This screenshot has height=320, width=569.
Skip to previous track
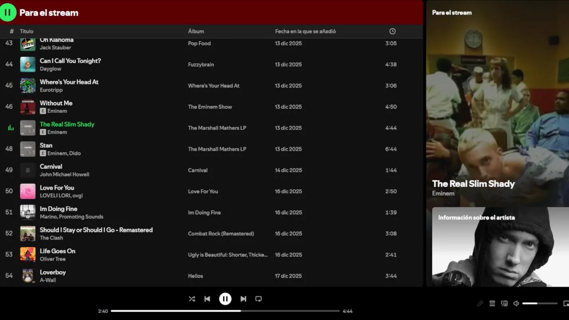(x=207, y=299)
